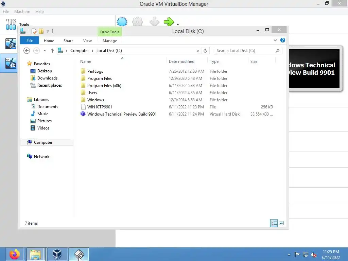
Task: Click Favorites in the navigation pane
Action: point(42,64)
